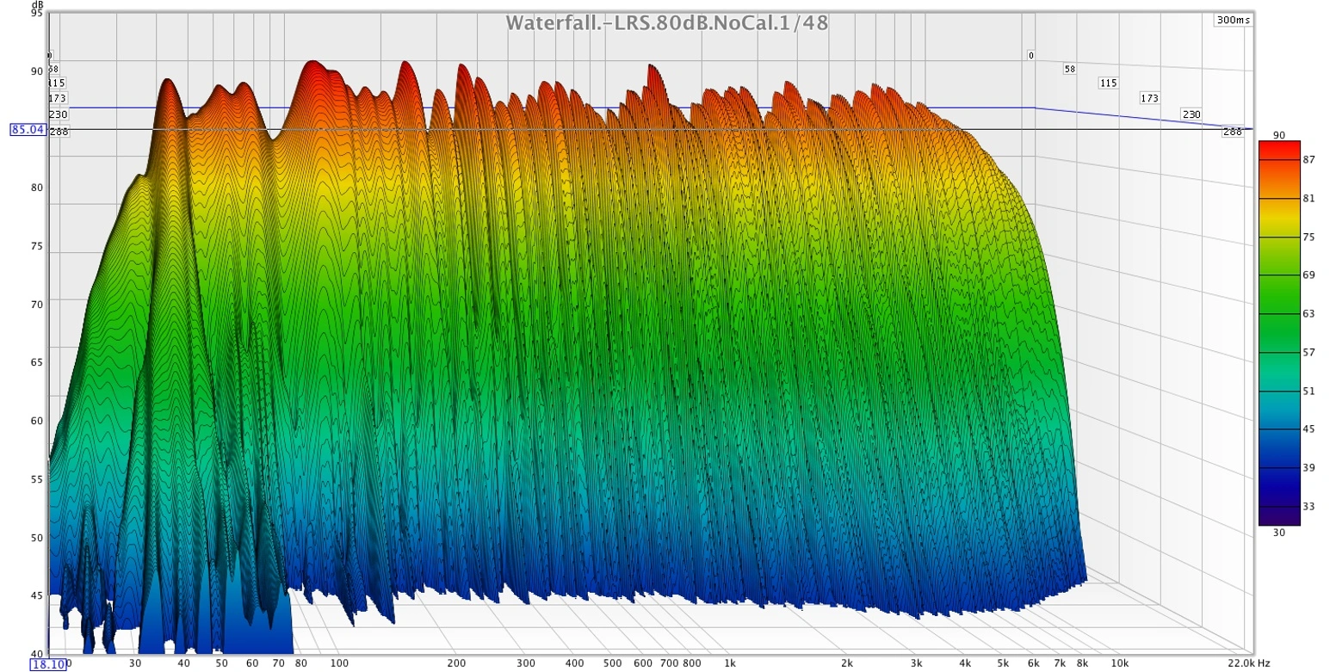Select the 115 time slice marker on right side
This screenshot has width=1336, height=672.
click(1108, 83)
